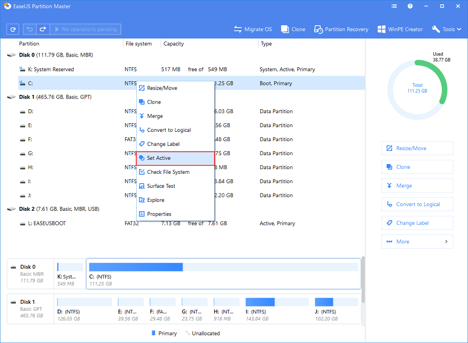Click the Used space donut chart

(x=417, y=90)
